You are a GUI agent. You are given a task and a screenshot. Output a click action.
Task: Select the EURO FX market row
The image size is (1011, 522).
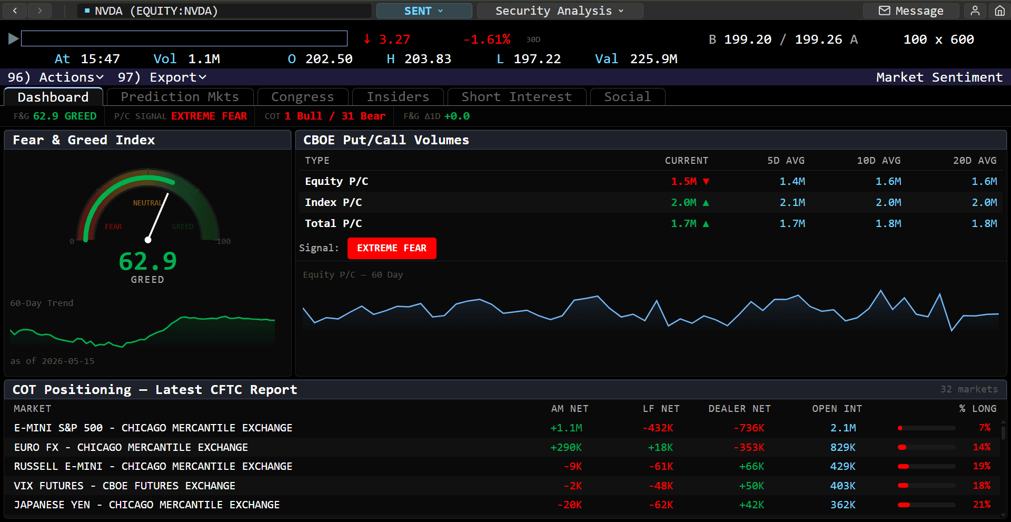[503, 447]
